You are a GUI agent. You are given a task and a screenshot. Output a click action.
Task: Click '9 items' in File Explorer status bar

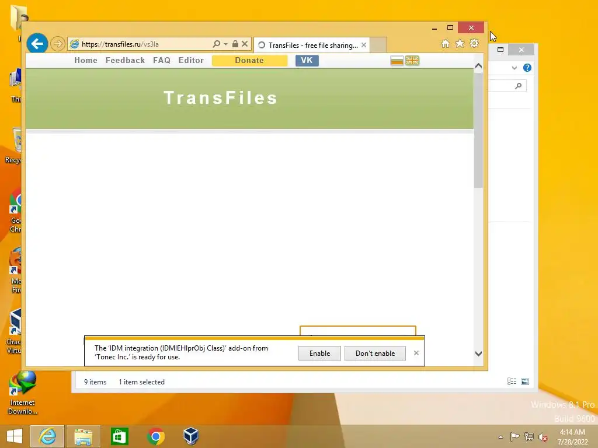click(95, 381)
